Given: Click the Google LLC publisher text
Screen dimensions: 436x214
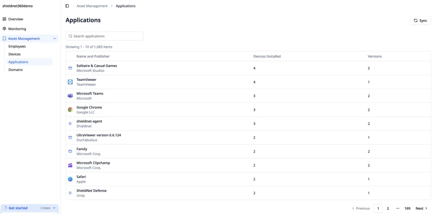Looking at the screenshot, I should coord(85,112).
